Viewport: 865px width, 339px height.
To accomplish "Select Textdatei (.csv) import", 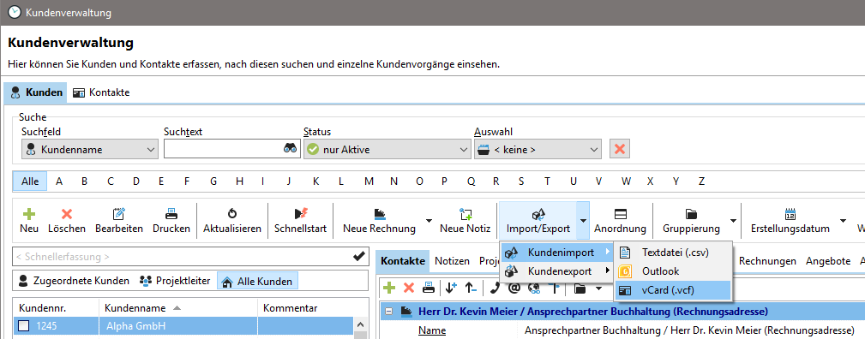I will pos(673,253).
